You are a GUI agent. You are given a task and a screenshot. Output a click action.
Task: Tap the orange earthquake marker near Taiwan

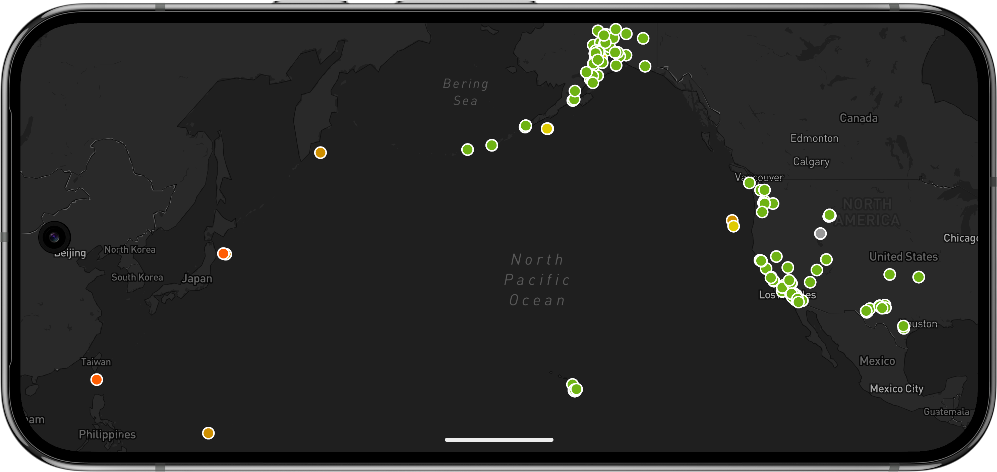point(97,379)
